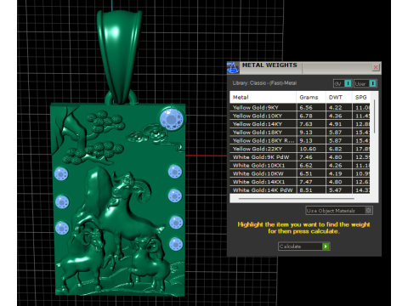The width and height of the screenshot is (408, 306).
Task: Click the metal list vertical scrollbar
Action: coord(374,116)
